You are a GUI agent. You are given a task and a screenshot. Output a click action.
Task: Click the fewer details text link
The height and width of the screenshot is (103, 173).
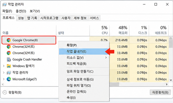(15, 92)
